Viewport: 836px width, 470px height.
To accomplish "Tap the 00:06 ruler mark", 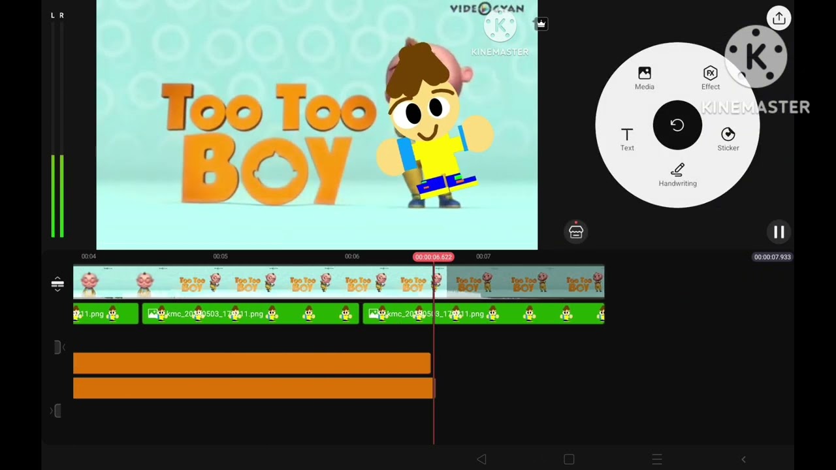I will coord(352,257).
